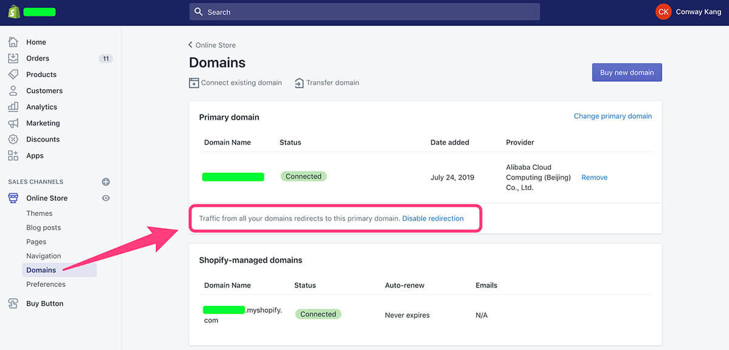The image size is (729, 350).
Task: Click the Transfer domain icon
Action: tap(299, 83)
